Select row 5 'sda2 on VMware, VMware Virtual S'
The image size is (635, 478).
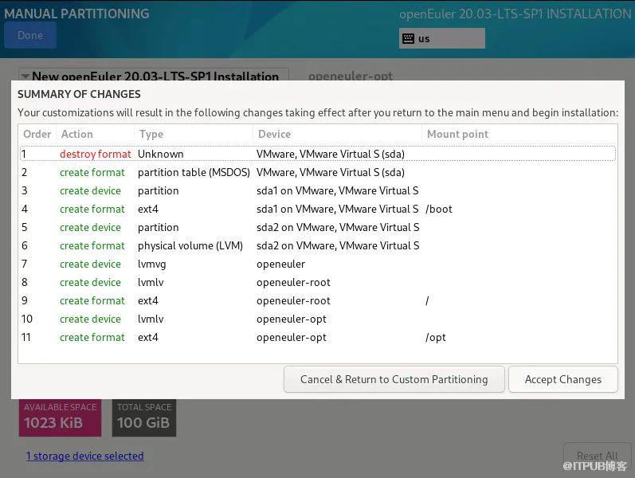point(338,227)
